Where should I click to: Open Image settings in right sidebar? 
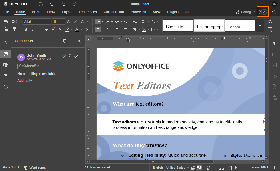click(275, 65)
